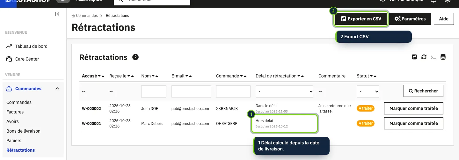
Task: Focus the Commande filter input
Action: click(233, 91)
